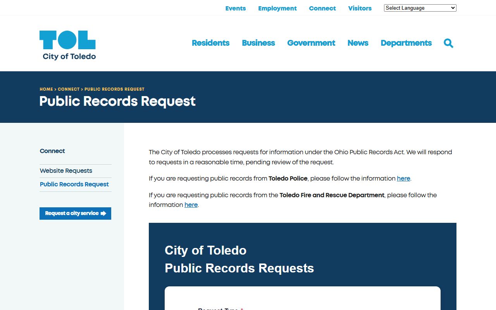
Task: Click the Public Records Request page title
Action: point(117,102)
